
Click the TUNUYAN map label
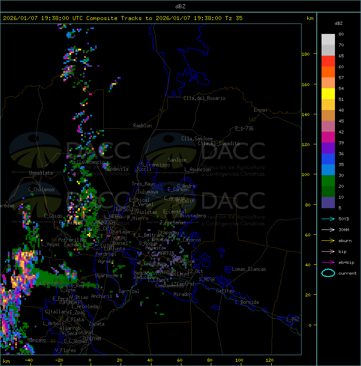tap(92, 339)
